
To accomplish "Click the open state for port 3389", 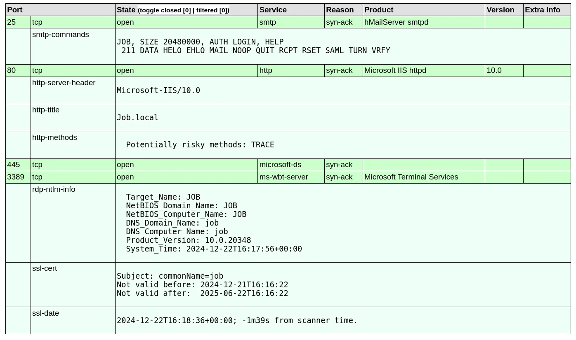I will 186,177.
